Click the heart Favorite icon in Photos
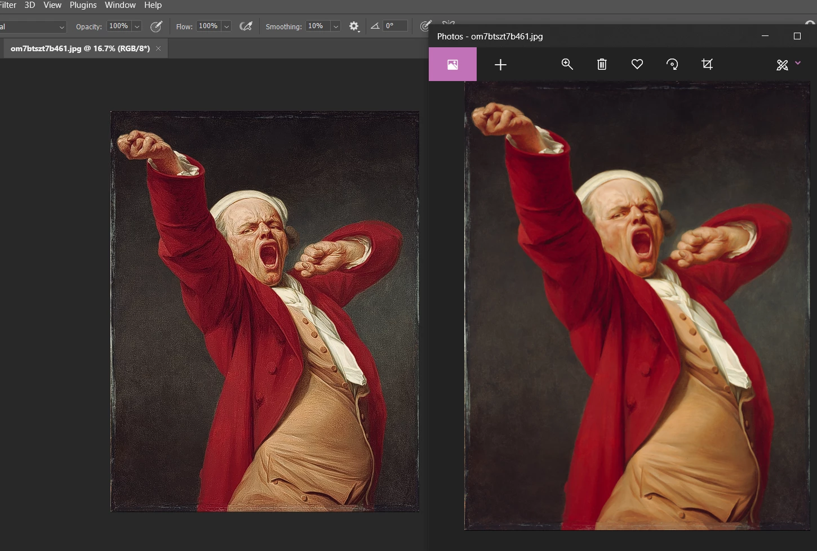The height and width of the screenshot is (551, 817). [637, 64]
